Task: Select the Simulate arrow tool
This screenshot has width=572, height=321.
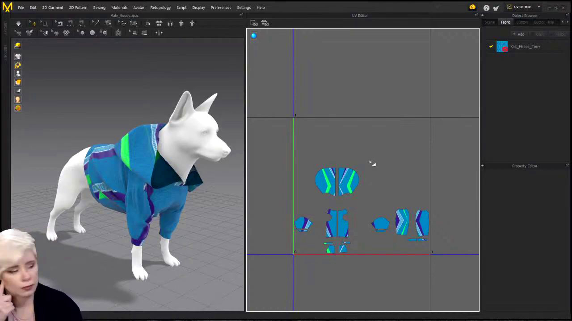Action: click(18, 23)
